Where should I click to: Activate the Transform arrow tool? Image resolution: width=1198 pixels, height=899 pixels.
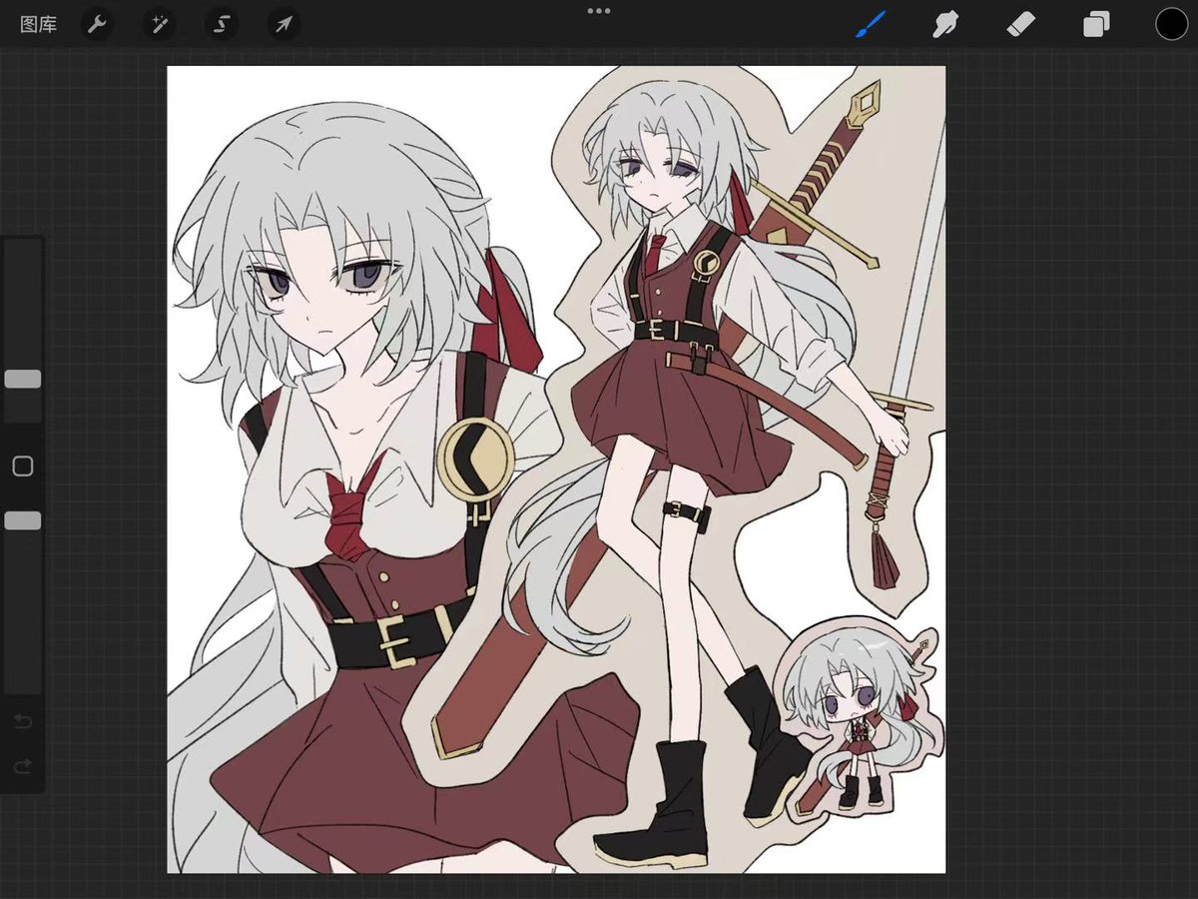(285, 24)
